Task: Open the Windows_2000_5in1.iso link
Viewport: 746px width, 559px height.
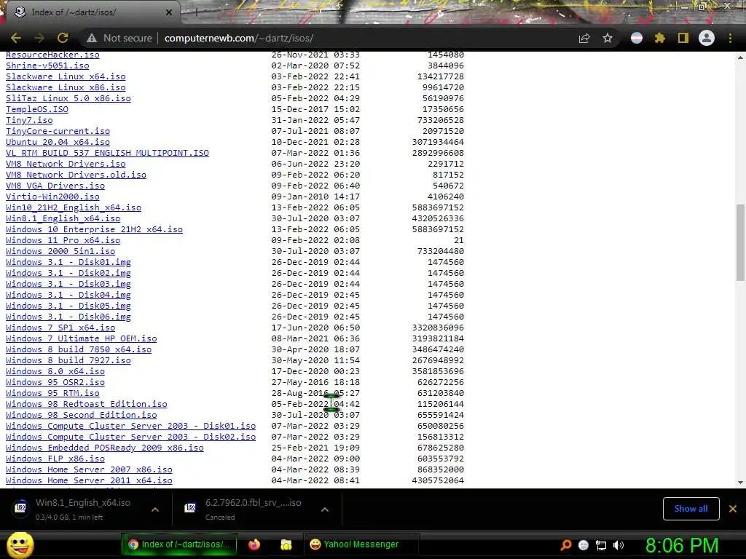Action: [x=60, y=251]
